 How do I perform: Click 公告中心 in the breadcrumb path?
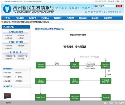coord(51,29)
